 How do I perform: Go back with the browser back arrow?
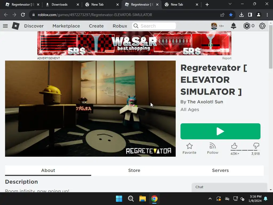[x=6, y=15]
